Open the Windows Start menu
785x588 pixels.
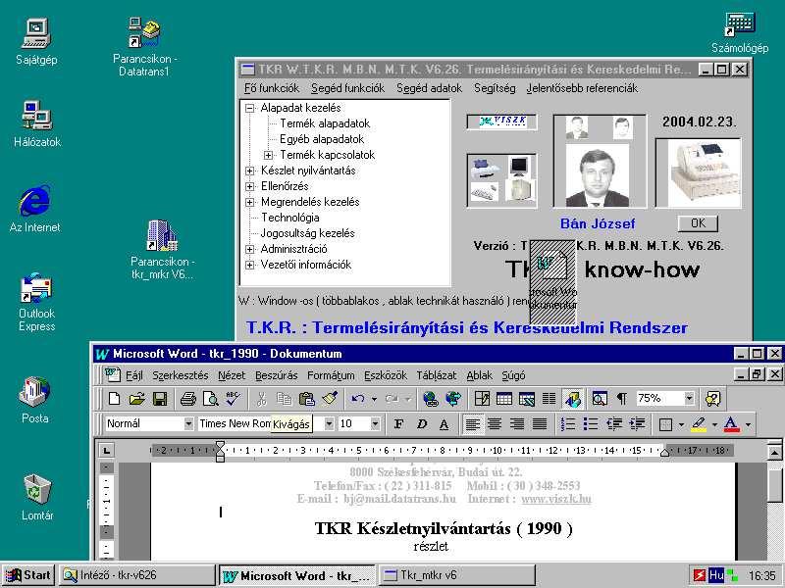(x=28, y=575)
